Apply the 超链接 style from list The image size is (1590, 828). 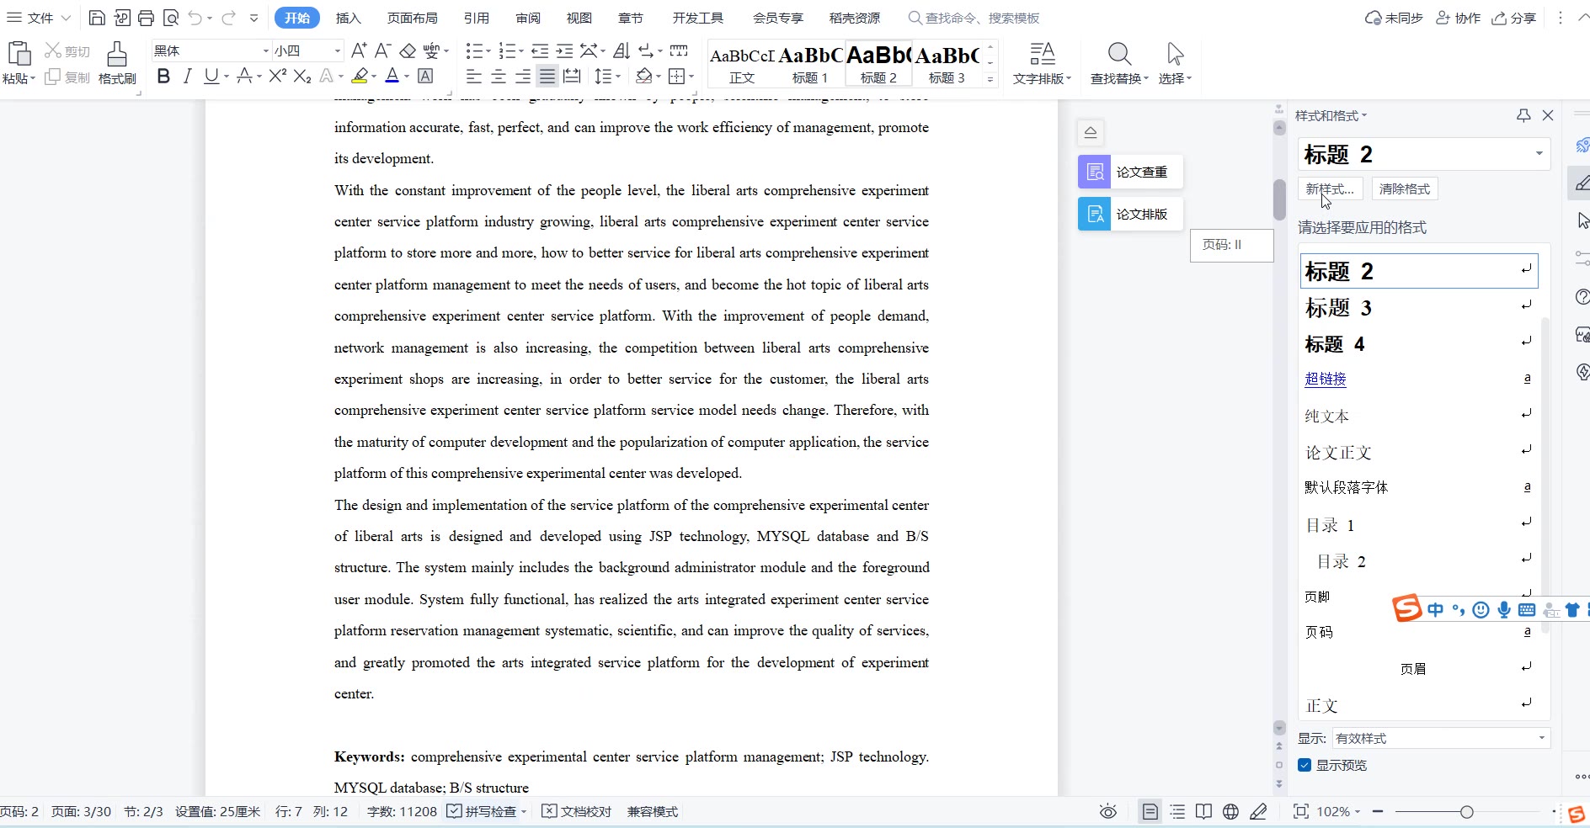pos(1326,379)
